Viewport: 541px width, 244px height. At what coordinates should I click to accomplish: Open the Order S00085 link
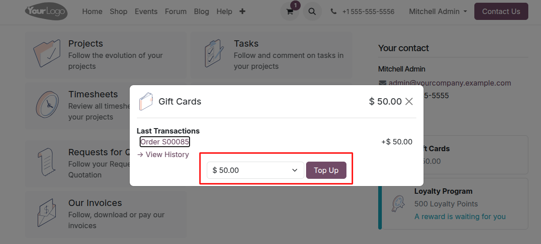tap(165, 142)
